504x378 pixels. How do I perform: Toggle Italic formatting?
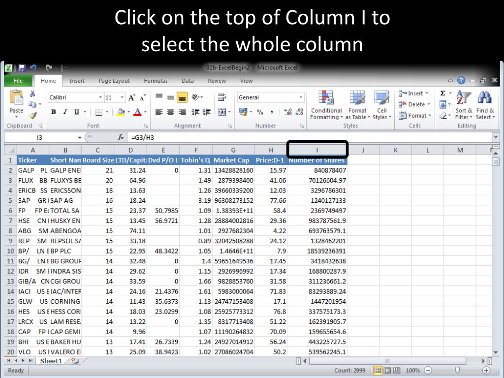click(65, 112)
